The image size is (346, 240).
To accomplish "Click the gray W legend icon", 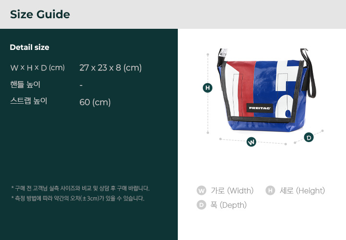I will tap(201, 191).
